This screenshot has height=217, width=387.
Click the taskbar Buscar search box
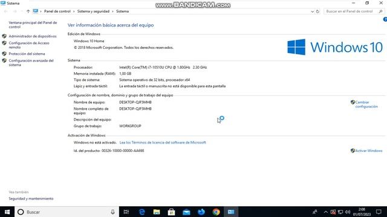click(x=67, y=212)
